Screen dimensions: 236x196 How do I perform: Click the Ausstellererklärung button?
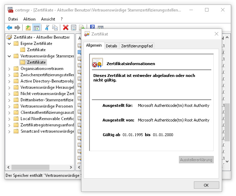click(x=196, y=159)
